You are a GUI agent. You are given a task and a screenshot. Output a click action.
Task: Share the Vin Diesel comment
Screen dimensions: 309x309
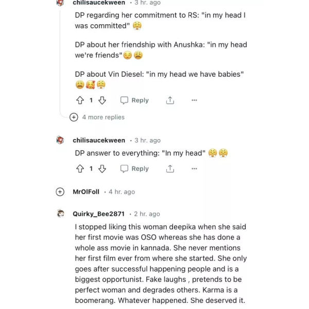coord(170,100)
